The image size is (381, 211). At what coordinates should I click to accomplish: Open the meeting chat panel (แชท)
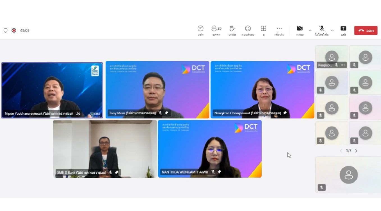(200, 31)
